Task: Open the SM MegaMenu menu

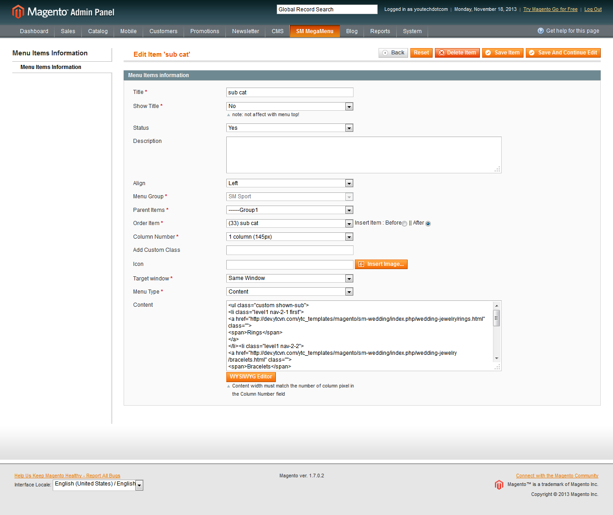Action: [315, 31]
